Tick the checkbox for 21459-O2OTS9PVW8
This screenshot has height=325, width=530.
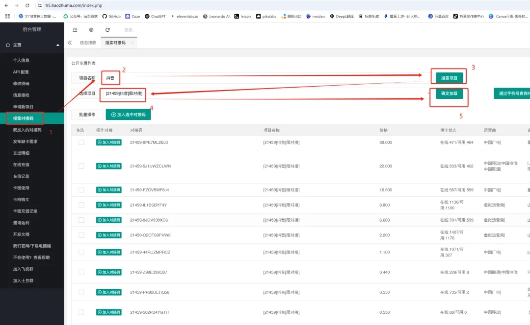pos(81,235)
